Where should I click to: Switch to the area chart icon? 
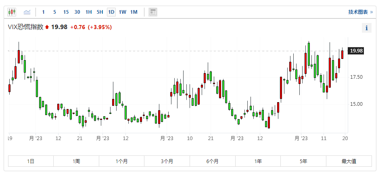(x=27, y=12)
